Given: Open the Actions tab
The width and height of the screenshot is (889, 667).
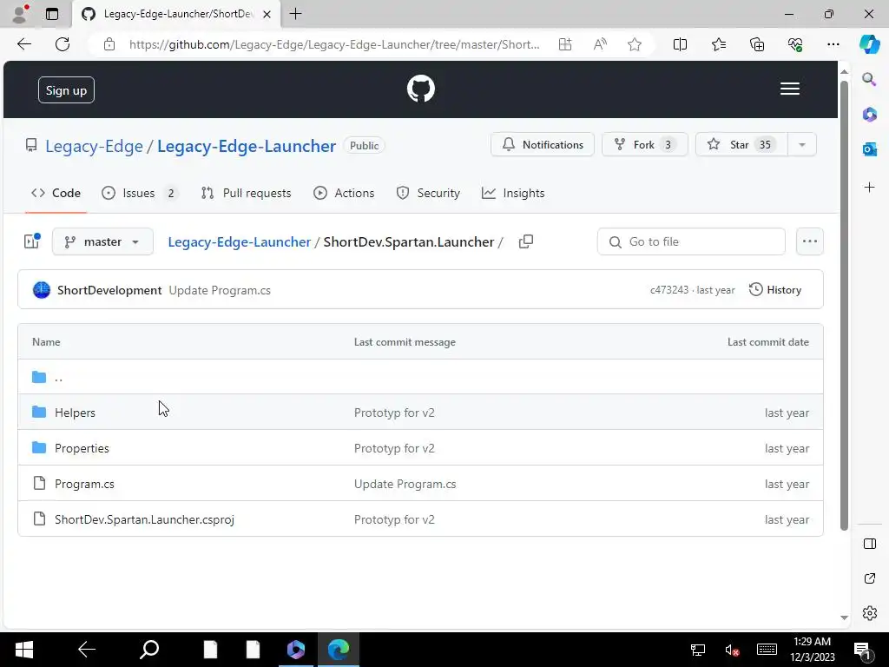Looking at the screenshot, I should (x=344, y=193).
